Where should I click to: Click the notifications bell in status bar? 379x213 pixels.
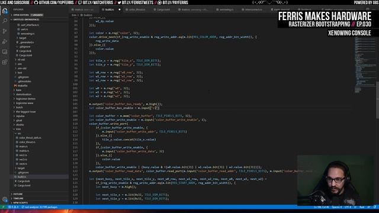click(x=375, y=207)
